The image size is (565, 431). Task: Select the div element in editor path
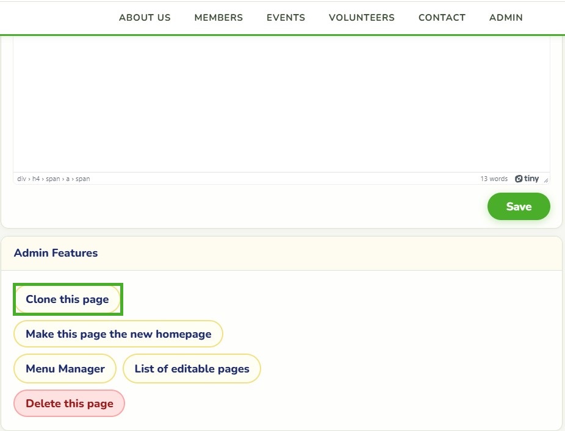click(21, 179)
